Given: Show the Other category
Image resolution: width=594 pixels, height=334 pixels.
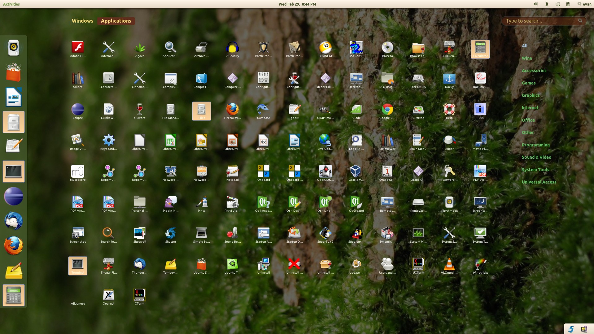Looking at the screenshot, I should point(528,132).
